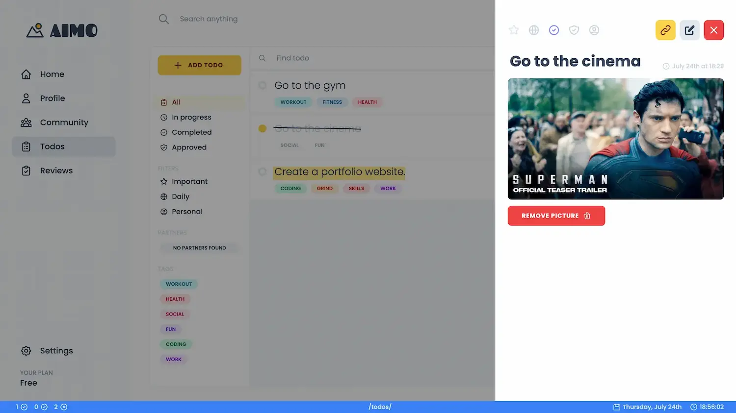This screenshot has width=736, height=413.
Task: Click the July 24th at 18:29 timestamp
Action: pos(693,66)
